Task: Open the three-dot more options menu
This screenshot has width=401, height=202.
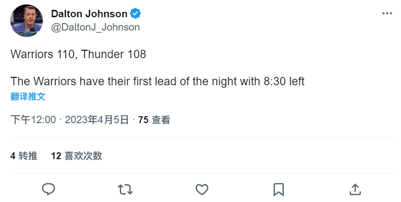Action: tap(387, 14)
